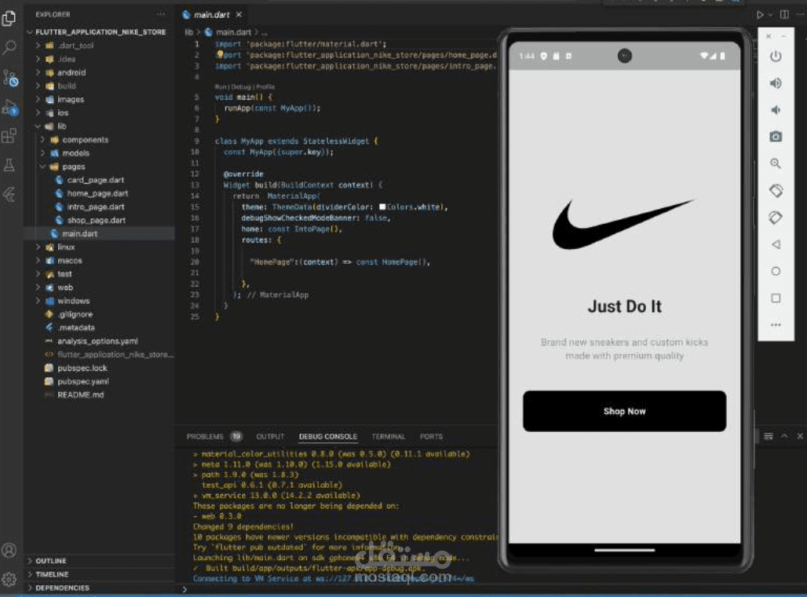The width and height of the screenshot is (807, 597).
Task: Expand the TIMELINE section
Action: point(100,574)
